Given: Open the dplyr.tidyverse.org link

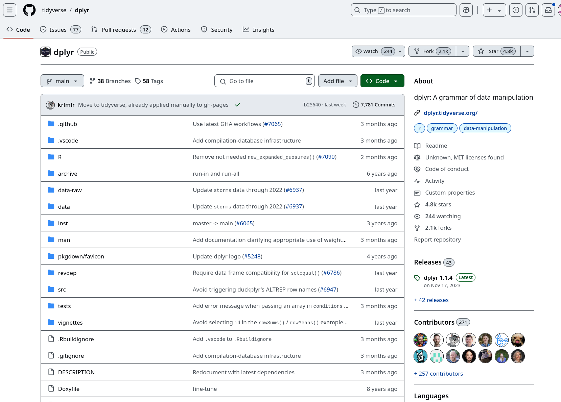Looking at the screenshot, I should 450,113.
